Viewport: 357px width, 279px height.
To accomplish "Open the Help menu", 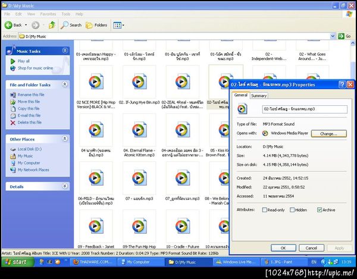I will [x=79, y=14].
